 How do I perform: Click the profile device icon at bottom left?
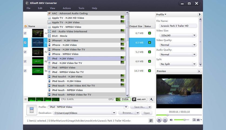(32, 110)
